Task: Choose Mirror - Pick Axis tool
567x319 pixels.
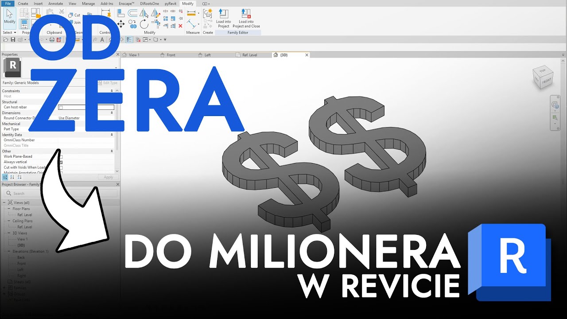Action: coord(144,13)
